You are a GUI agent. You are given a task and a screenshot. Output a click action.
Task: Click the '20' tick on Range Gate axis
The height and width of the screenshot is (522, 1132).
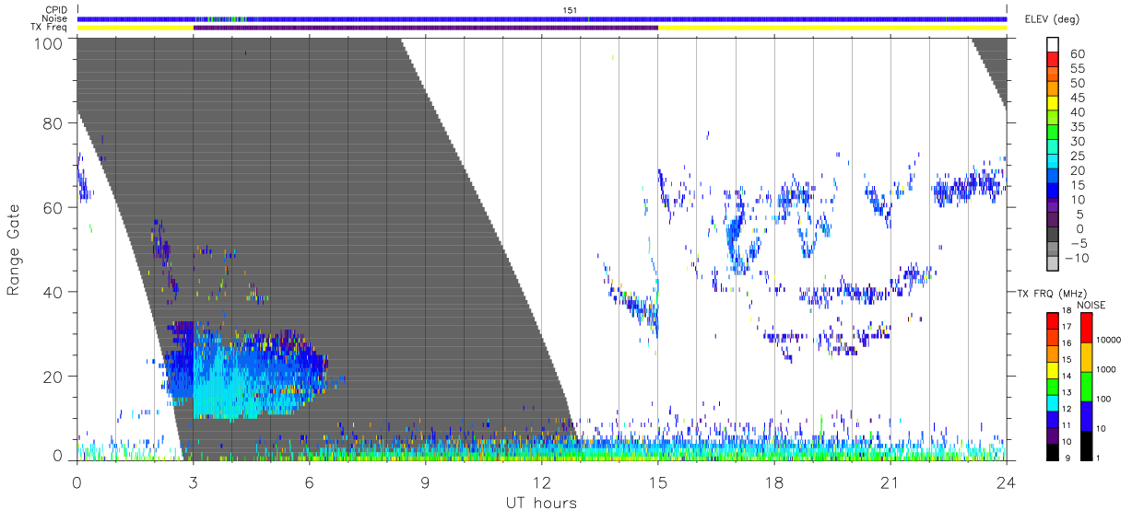[x=53, y=377]
